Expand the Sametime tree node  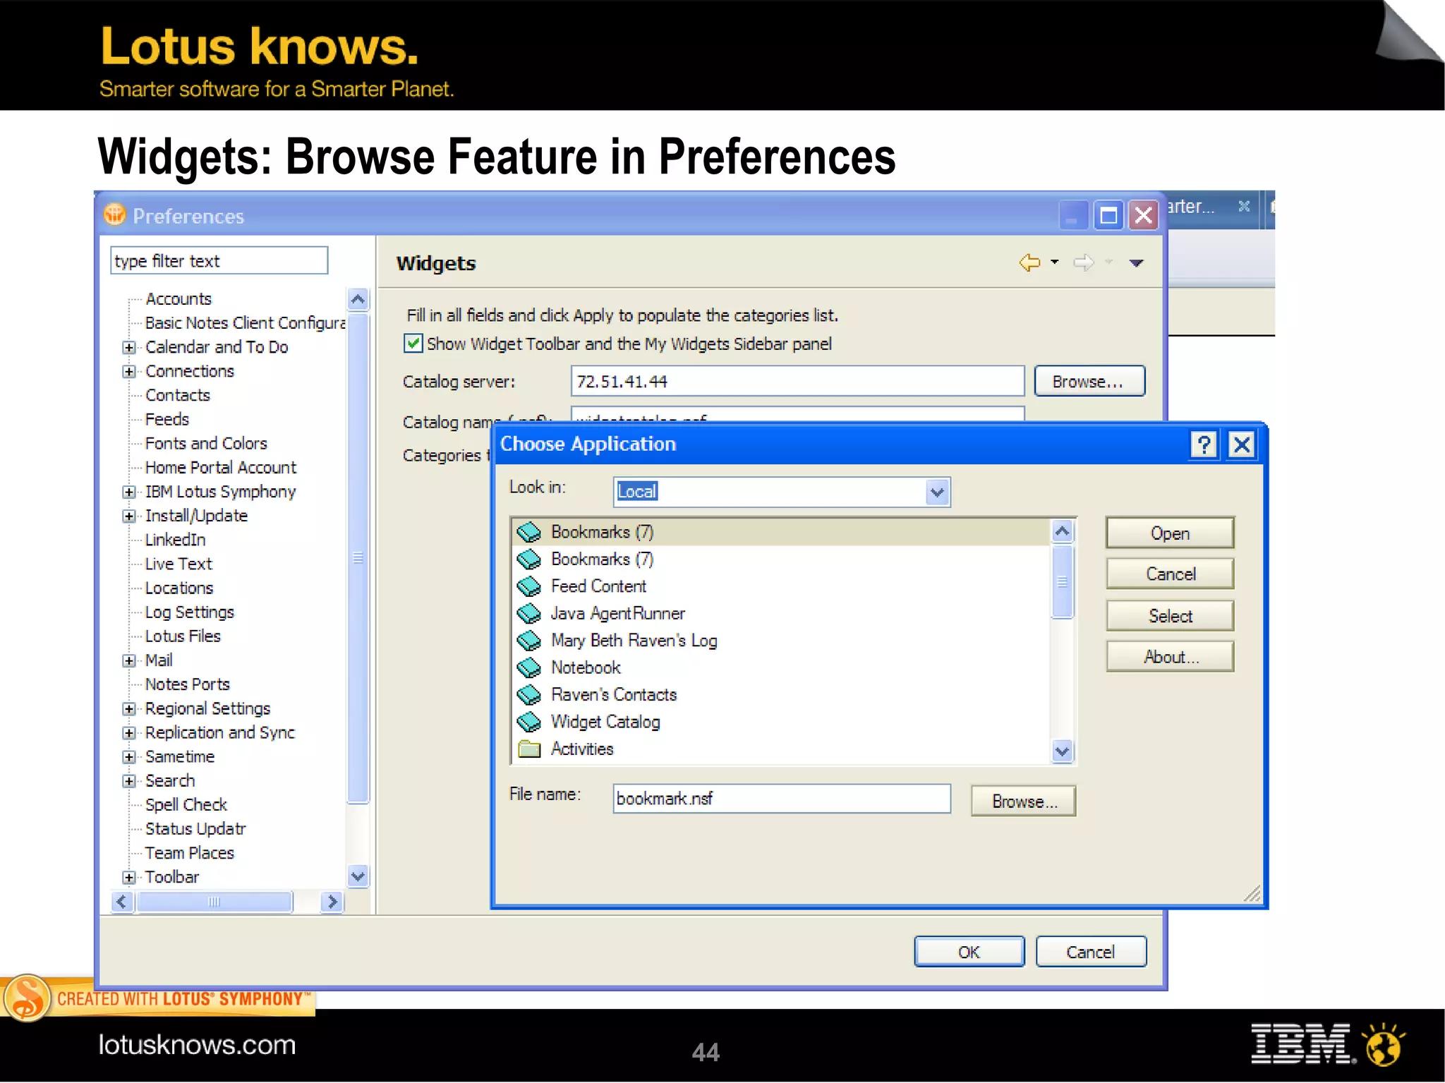[x=128, y=757]
